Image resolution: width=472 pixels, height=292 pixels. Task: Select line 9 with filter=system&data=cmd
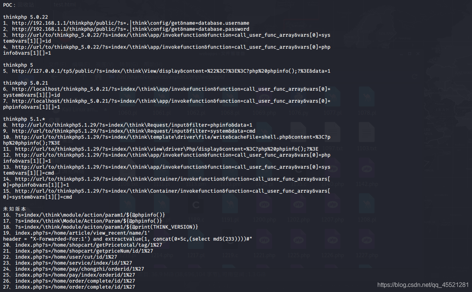point(129,131)
